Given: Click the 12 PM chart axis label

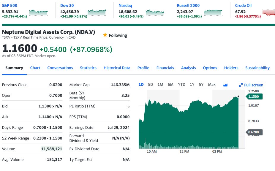Looking at the screenshot, I should [x=184, y=151].
